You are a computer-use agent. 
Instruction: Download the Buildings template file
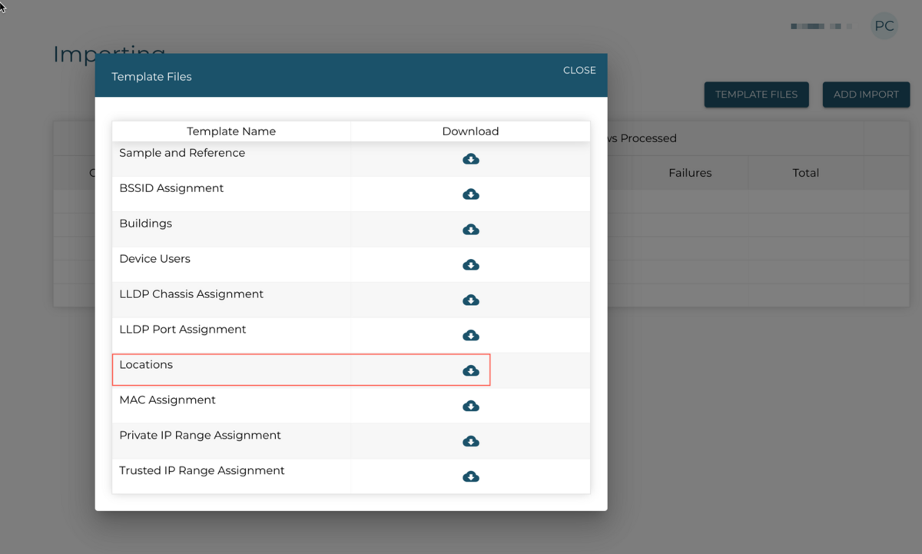click(471, 230)
